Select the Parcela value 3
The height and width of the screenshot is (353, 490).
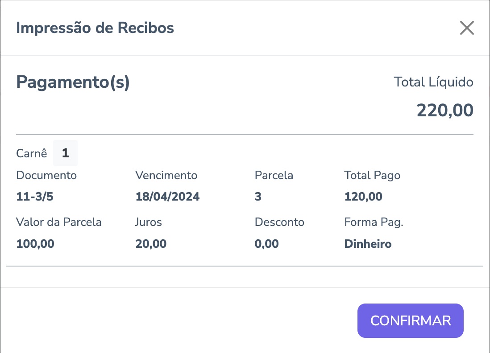tap(258, 197)
